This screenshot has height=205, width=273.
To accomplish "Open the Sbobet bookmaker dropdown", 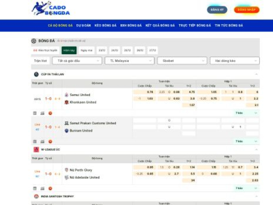I will click(x=182, y=61).
